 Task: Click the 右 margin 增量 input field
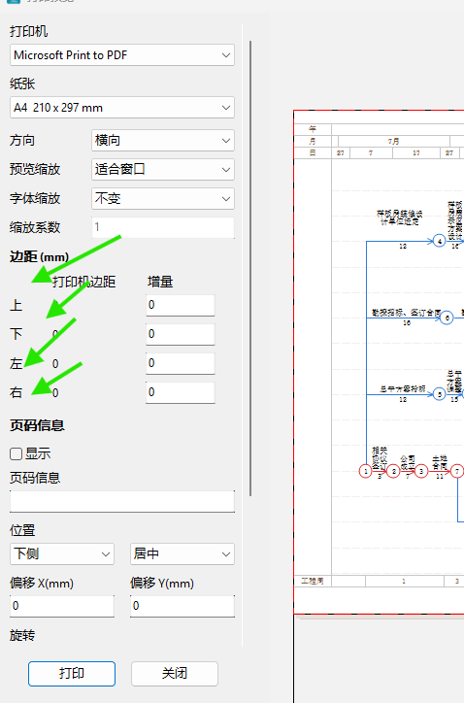[x=181, y=392]
